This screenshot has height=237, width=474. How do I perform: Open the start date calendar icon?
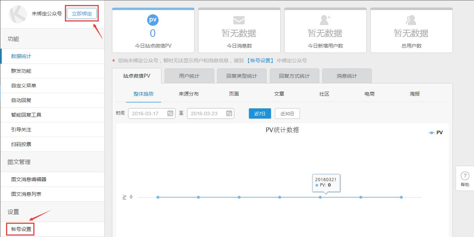[170, 113]
